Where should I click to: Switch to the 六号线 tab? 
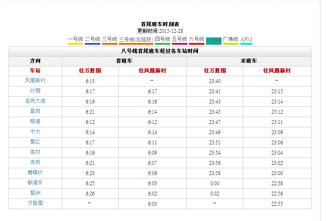[196, 40]
